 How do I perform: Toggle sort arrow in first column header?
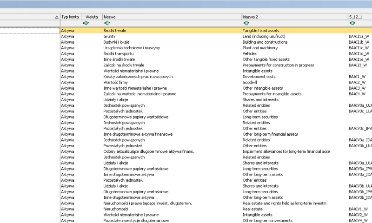pyautogui.click(x=56, y=17)
